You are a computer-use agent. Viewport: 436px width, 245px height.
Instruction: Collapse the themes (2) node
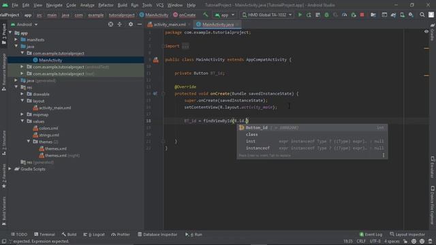pos(29,142)
